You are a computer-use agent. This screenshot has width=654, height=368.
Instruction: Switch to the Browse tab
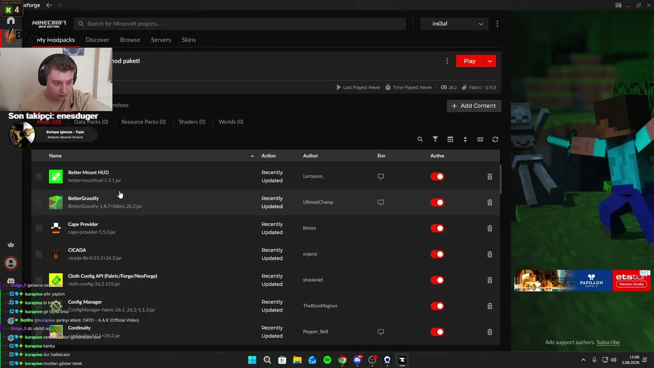tap(130, 40)
